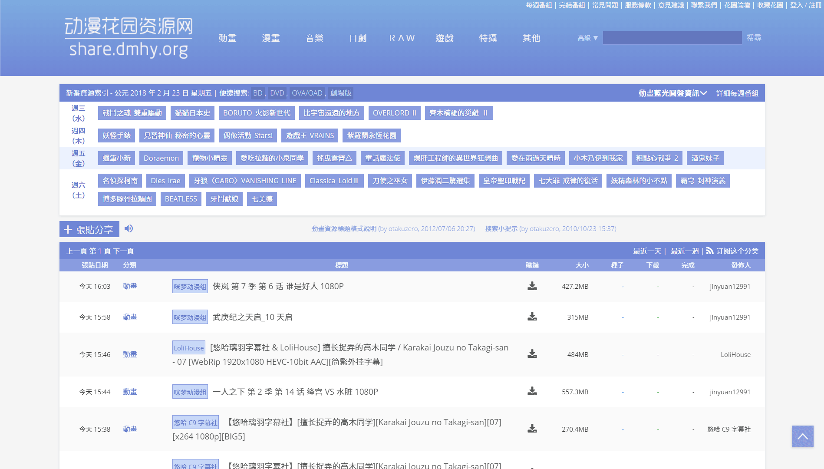Image resolution: width=824 pixels, height=469 pixels.
Task: Select the 週五 (金) weekday row label
Action: click(78, 158)
